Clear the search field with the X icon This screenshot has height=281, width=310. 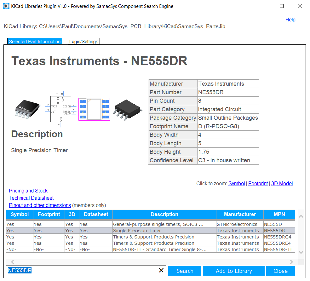[161, 270]
